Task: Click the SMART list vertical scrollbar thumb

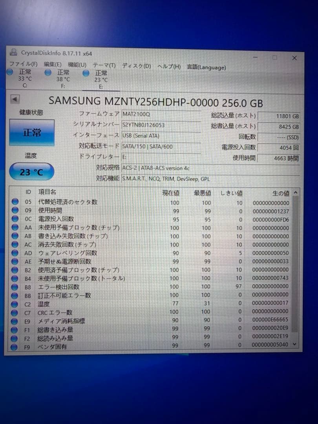Action: [x=295, y=264]
